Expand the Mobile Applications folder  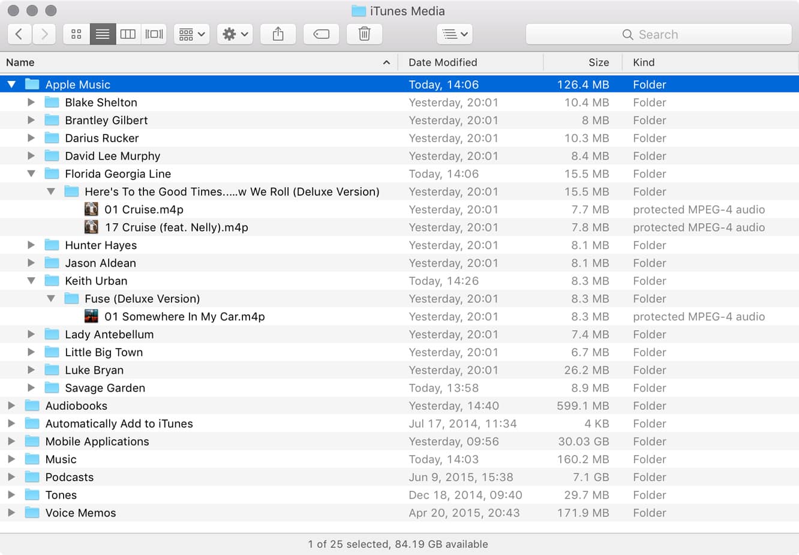[x=11, y=442]
